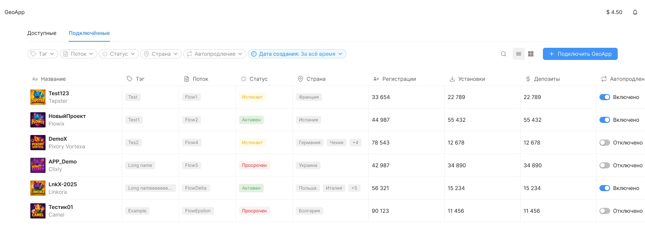The height and width of the screenshot is (245, 645).
Task: Open Дата создания date filter
Action: 297,54
